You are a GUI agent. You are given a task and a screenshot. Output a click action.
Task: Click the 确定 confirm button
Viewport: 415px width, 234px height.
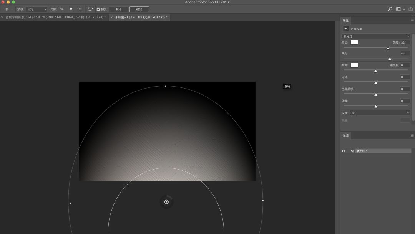point(139,9)
